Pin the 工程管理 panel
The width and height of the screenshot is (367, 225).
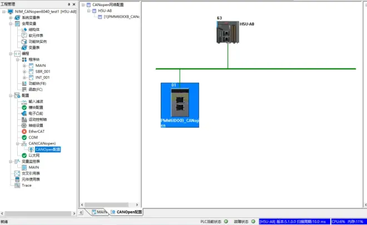pyautogui.click(x=69, y=4)
